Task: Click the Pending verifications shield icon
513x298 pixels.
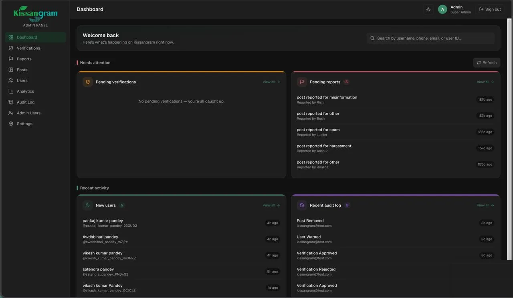Action: tap(88, 82)
